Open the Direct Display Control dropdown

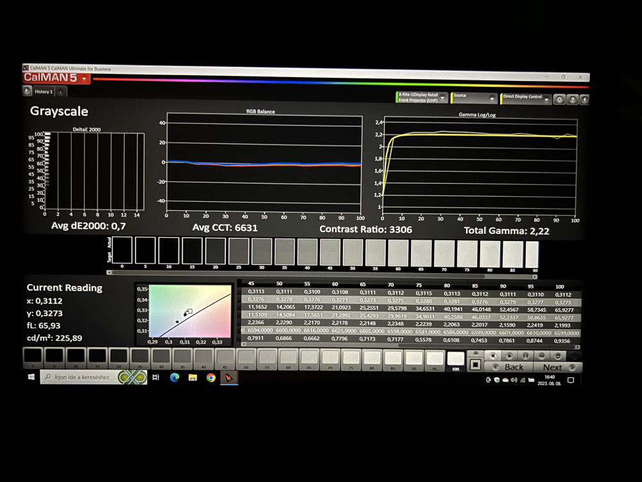(546, 100)
